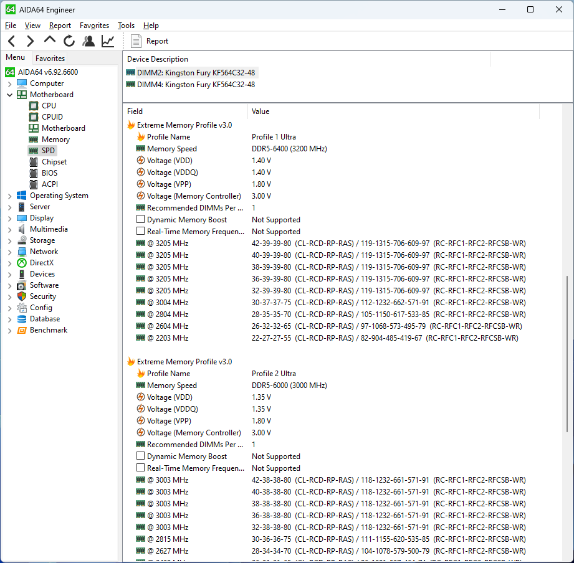Select the CPU icon in tree
574x563 pixels.
[x=33, y=106]
